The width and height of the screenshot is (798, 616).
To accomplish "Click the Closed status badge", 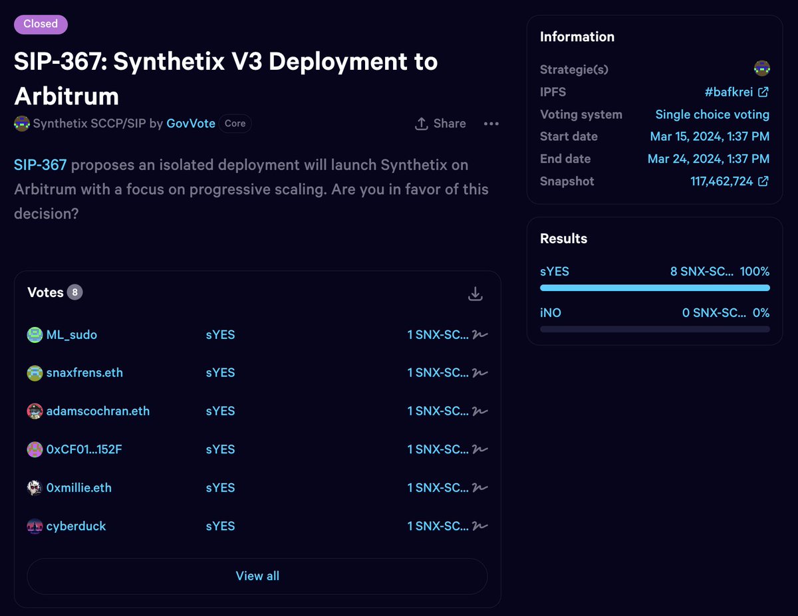I will 41,24.
